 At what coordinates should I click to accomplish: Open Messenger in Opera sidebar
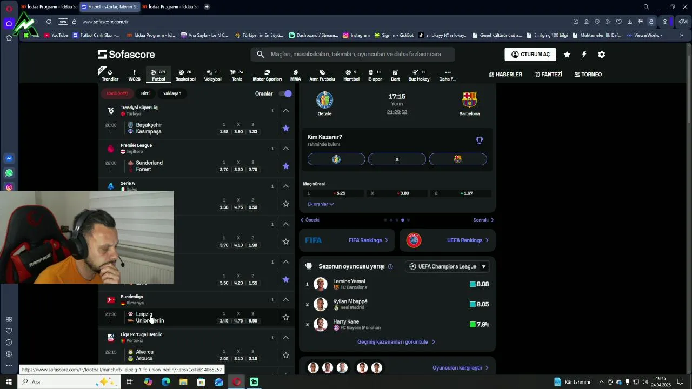[x=9, y=158]
